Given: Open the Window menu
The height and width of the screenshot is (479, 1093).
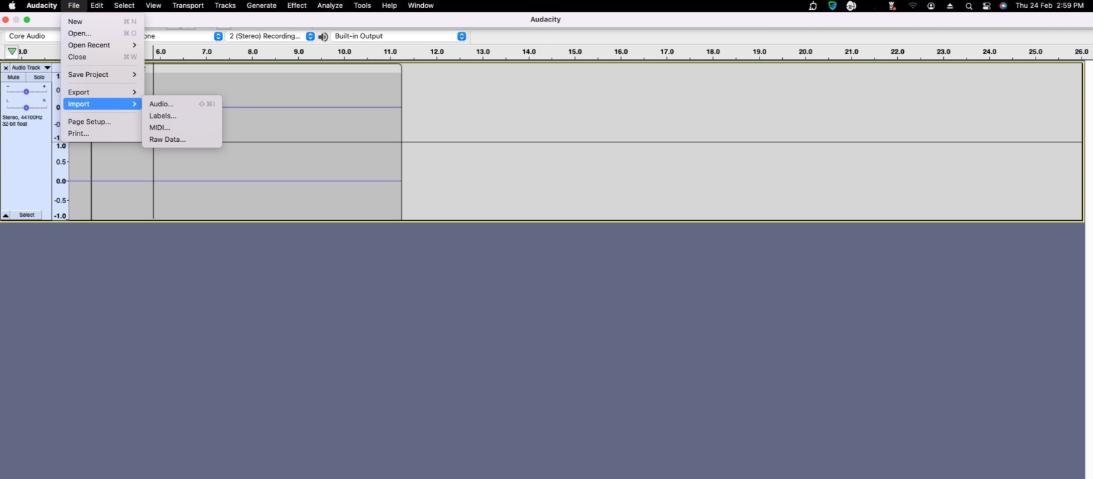Looking at the screenshot, I should (x=420, y=6).
